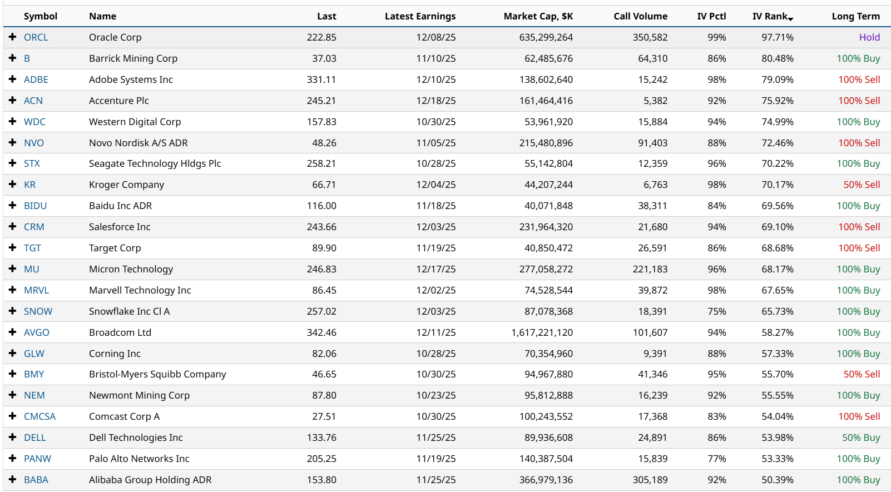Click the plus icon beside NVO
Viewport: 891px width, 492px height.
[x=12, y=142]
